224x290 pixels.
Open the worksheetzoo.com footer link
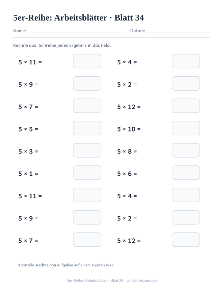point(142,281)
